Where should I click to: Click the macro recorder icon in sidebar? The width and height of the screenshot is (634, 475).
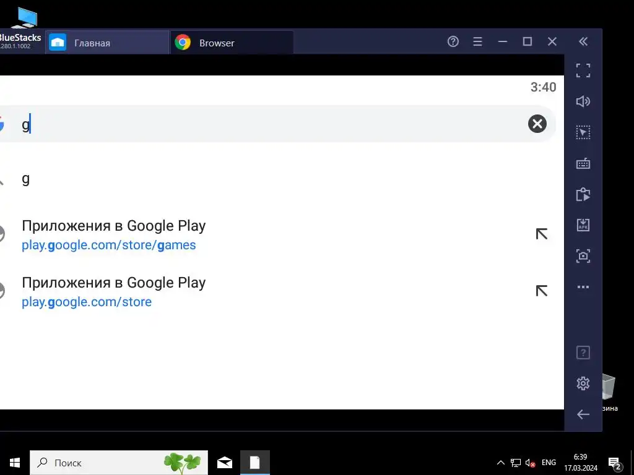[583, 194]
